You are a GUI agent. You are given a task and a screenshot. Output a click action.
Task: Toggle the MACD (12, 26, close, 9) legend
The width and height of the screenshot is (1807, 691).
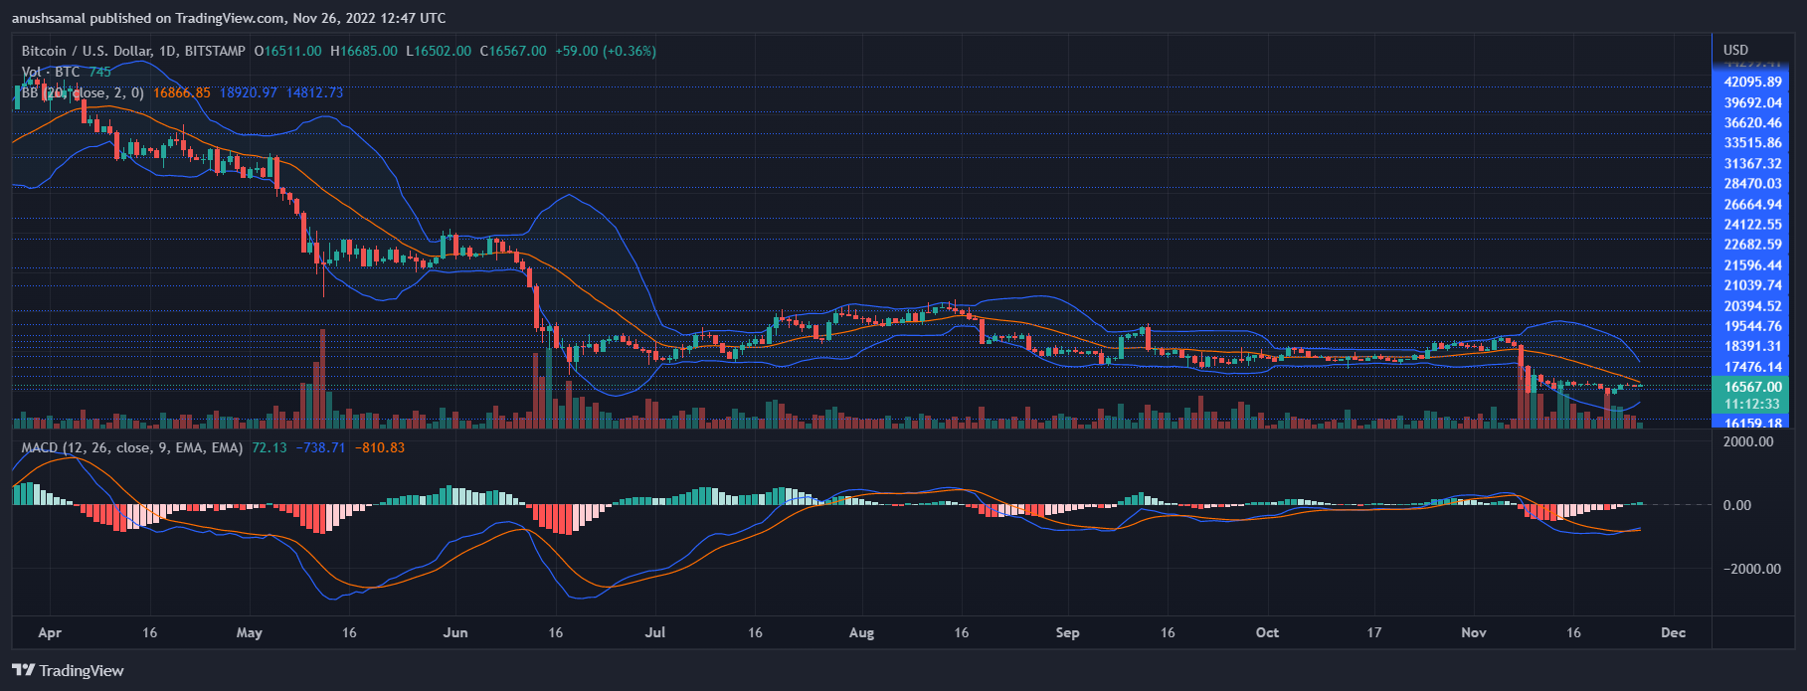(x=131, y=447)
